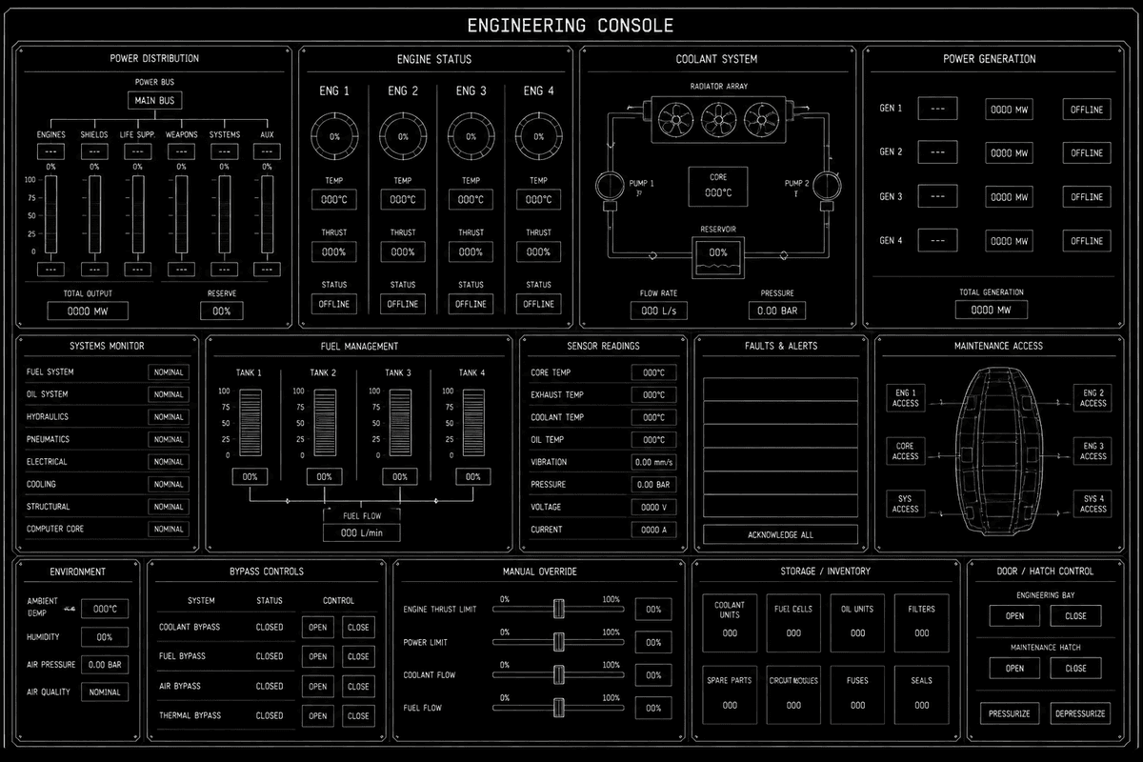Open the Fuel Bypass valve
The image size is (1143, 762).
pos(318,656)
